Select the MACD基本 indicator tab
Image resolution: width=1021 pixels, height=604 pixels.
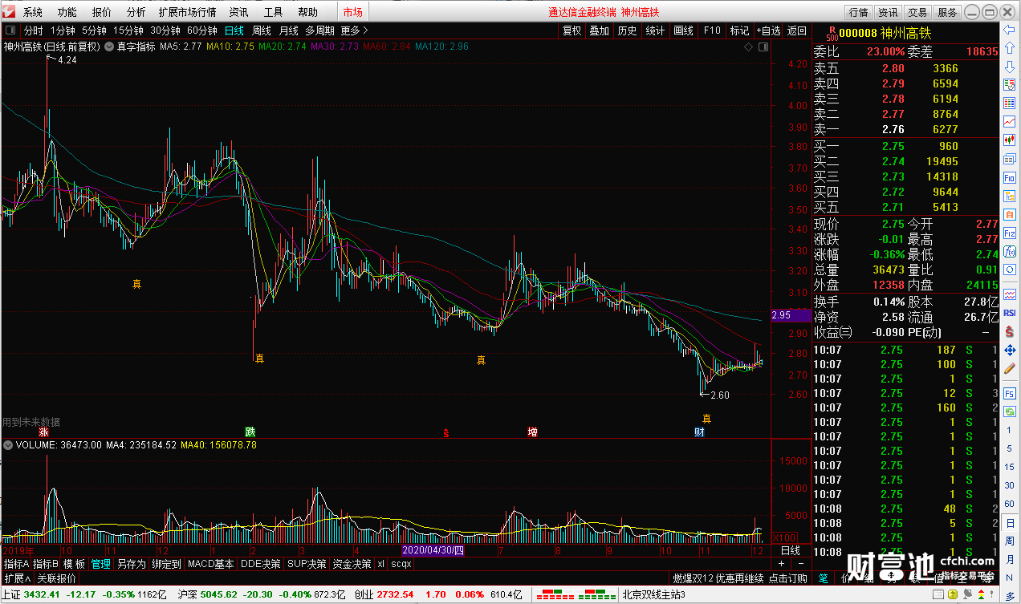pos(210,564)
